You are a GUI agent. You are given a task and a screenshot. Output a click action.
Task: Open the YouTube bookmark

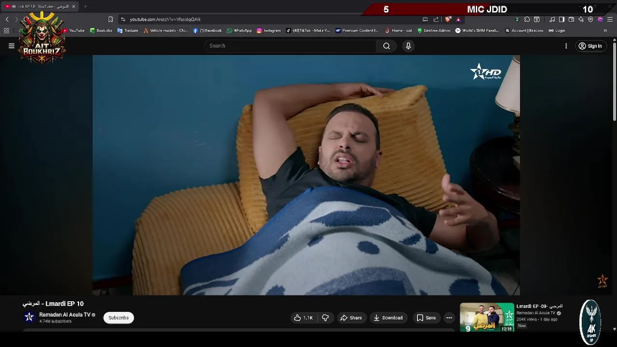coord(74,30)
